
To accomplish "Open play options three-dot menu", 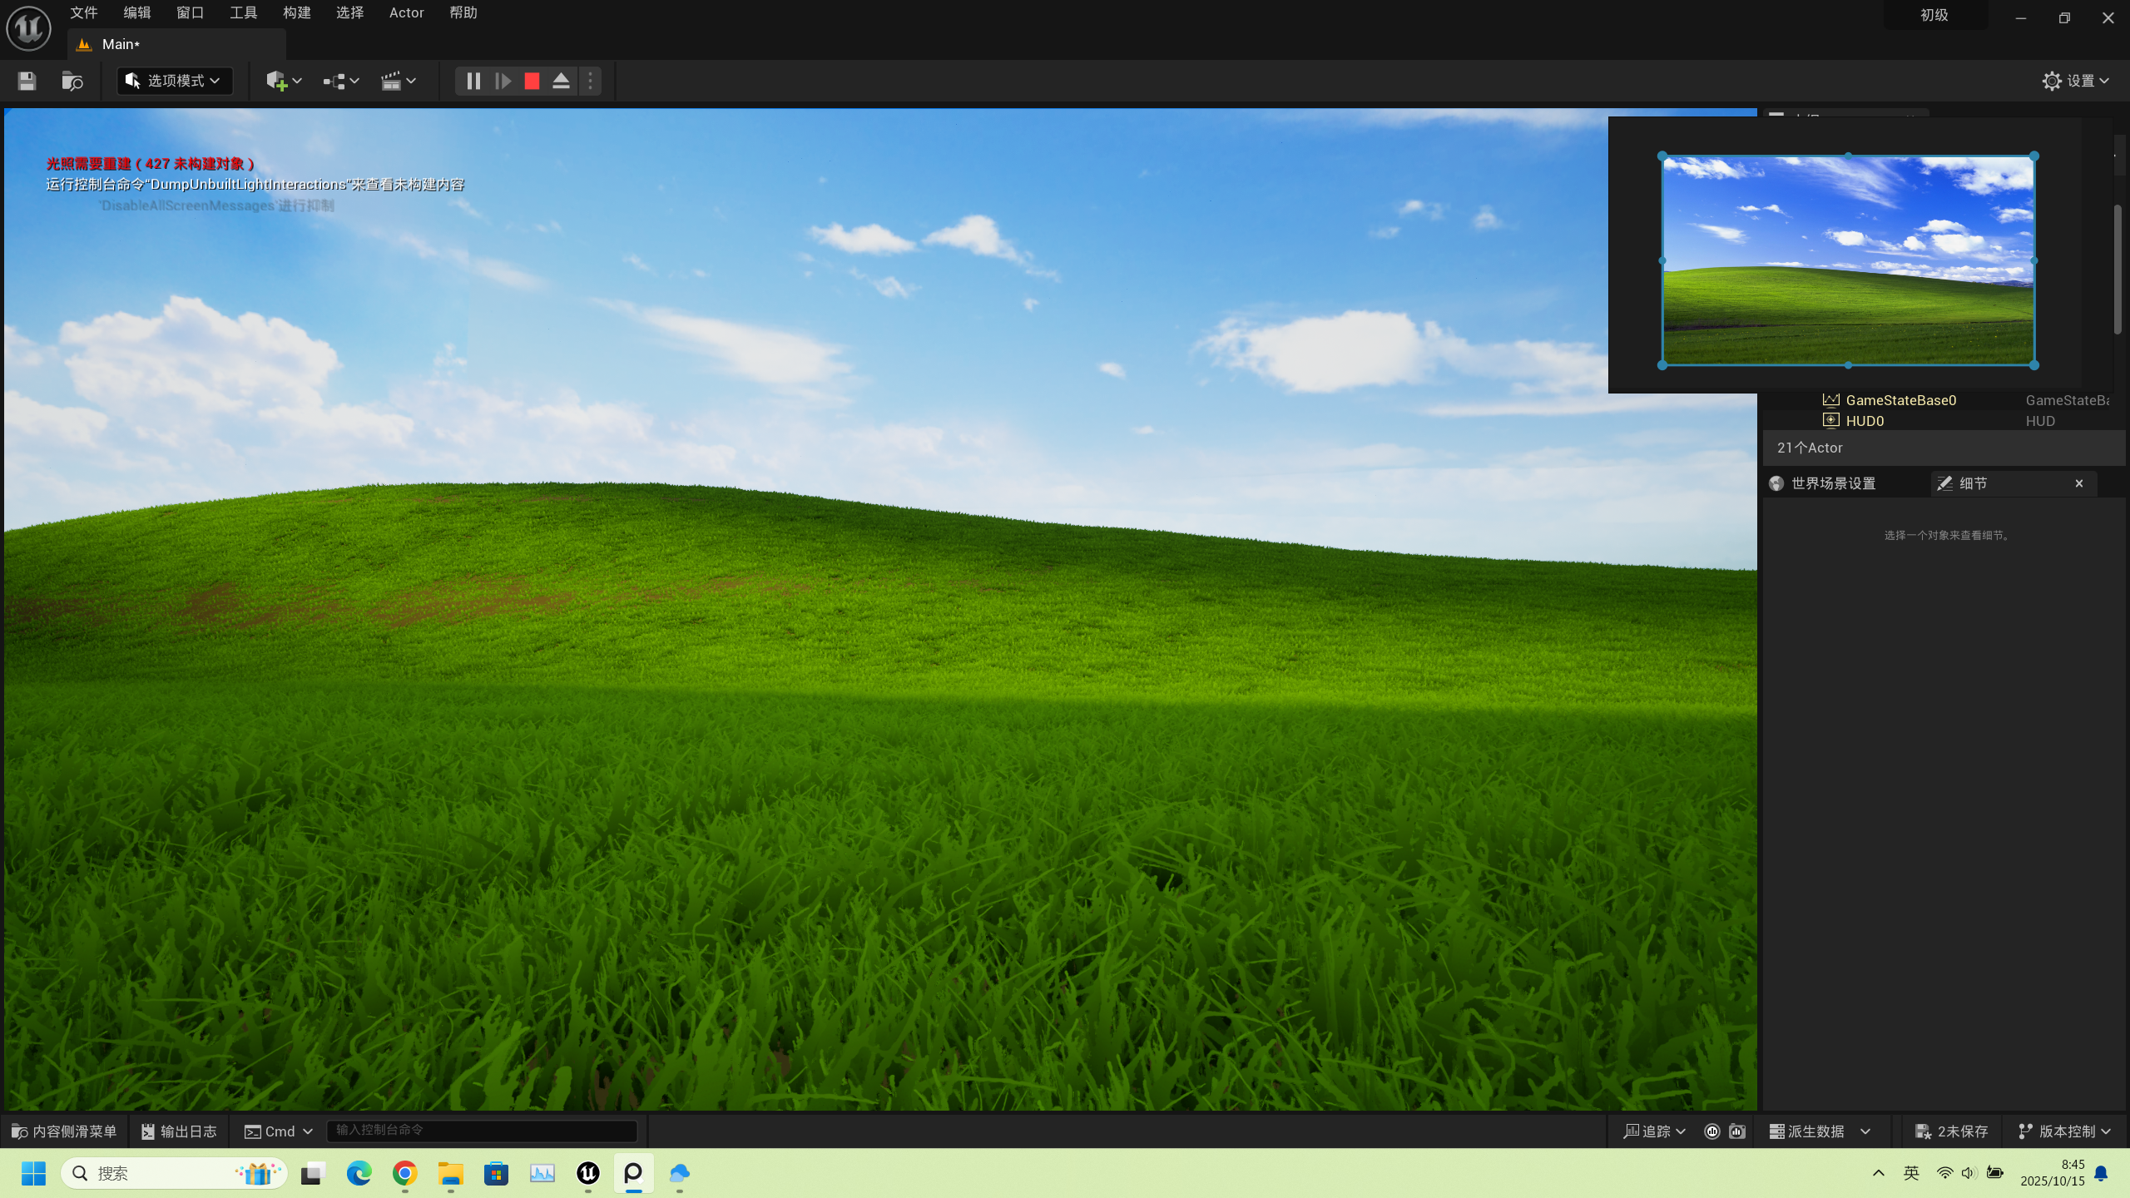I will tap(590, 81).
